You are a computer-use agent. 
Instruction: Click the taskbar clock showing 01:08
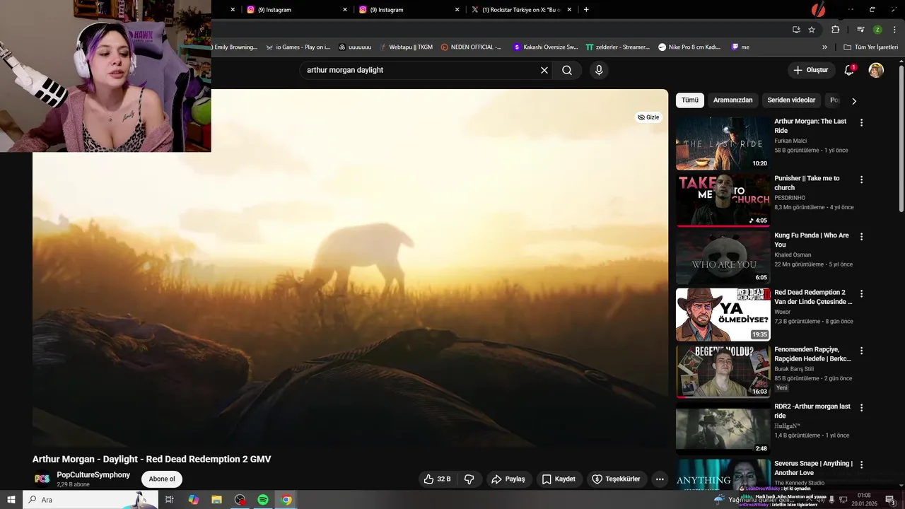tap(864, 500)
